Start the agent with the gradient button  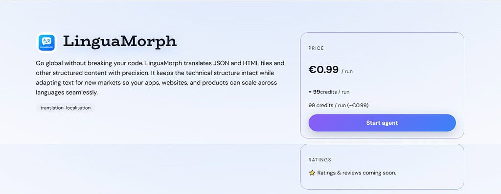click(x=382, y=123)
